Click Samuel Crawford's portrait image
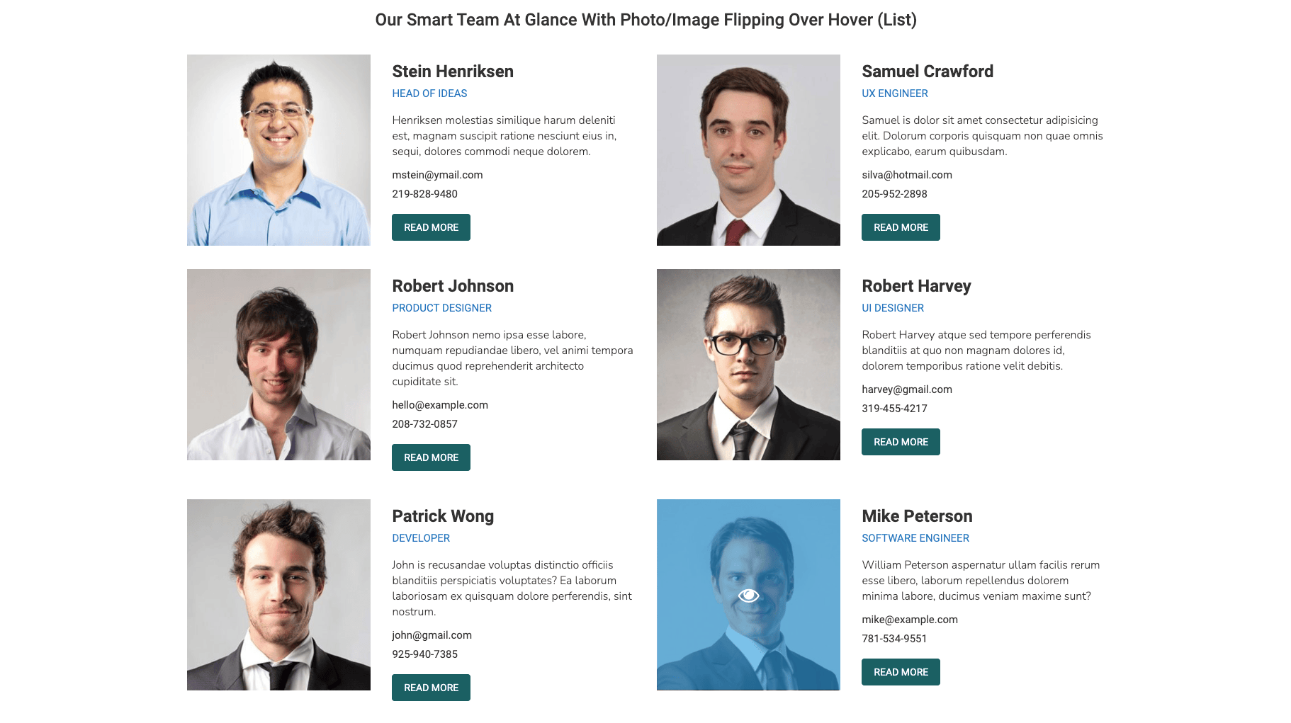Image resolution: width=1291 pixels, height=723 pixels. point(748,150)
